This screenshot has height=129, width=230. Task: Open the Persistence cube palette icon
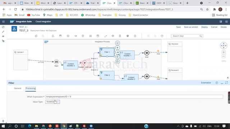point(128,36)
